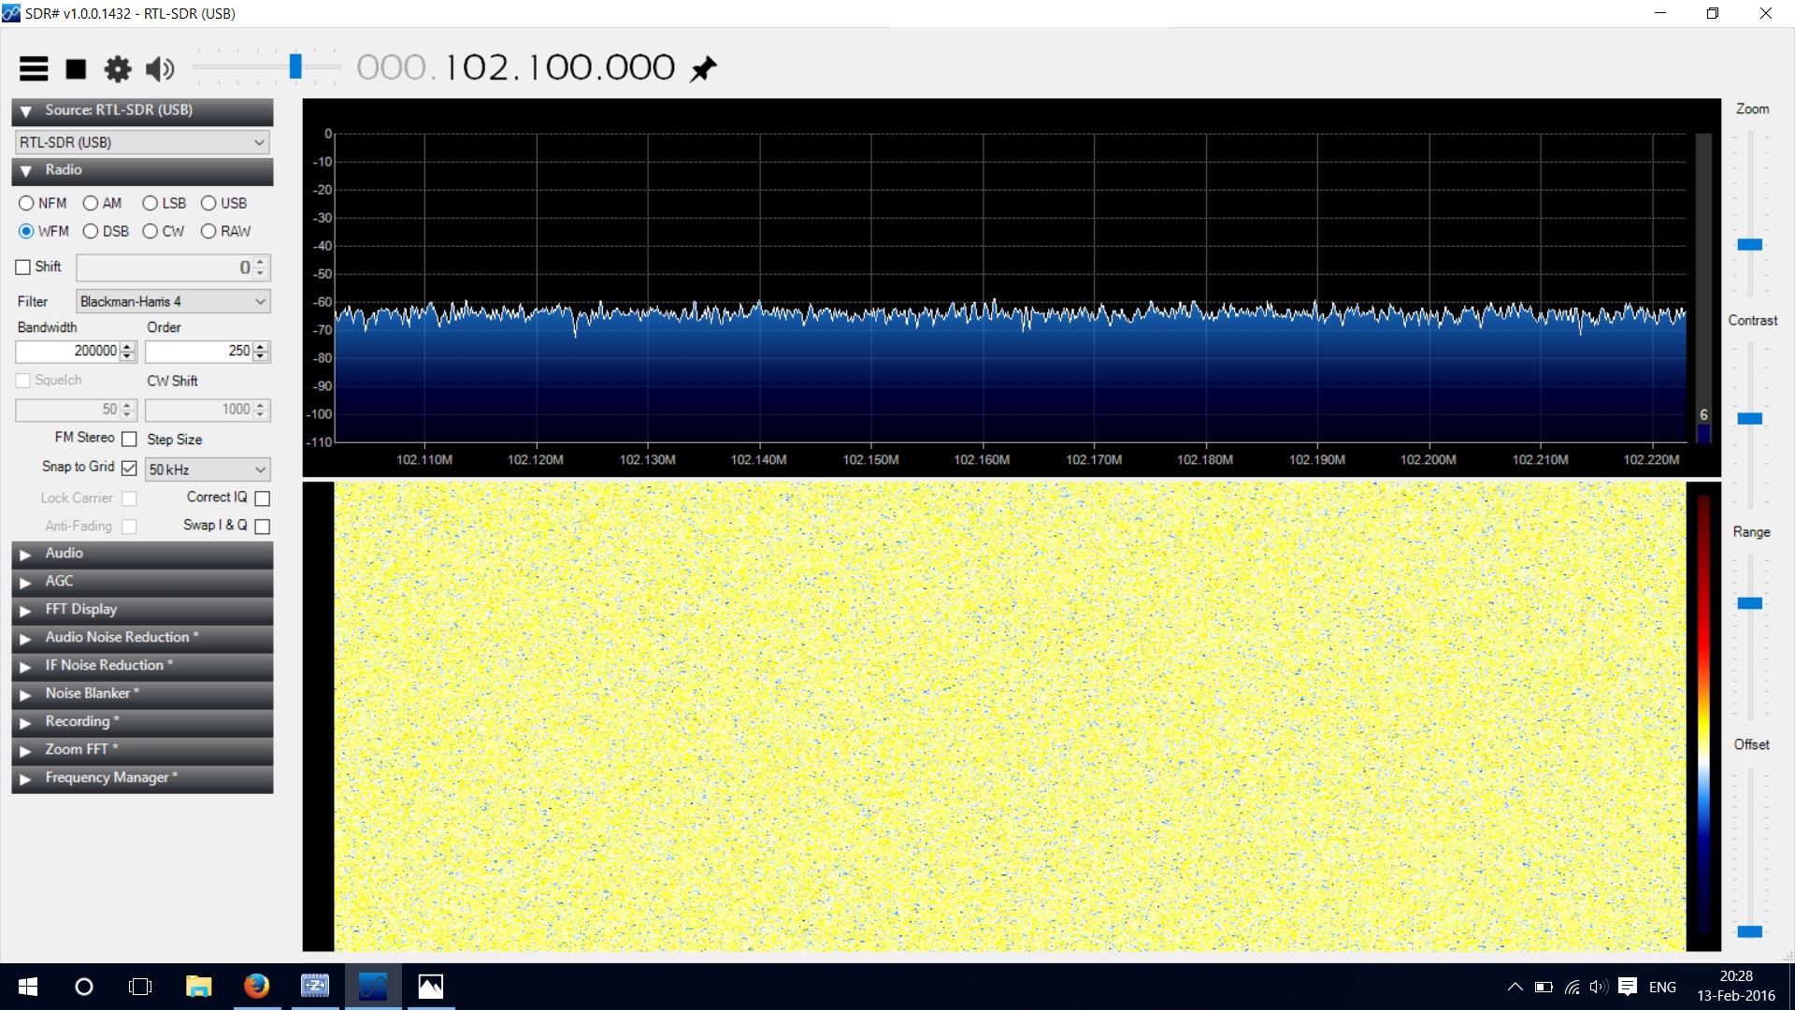Enable the Correct IQ option
The width and height of the screenshot is (1795, 1010).
(x=262, y=498)
